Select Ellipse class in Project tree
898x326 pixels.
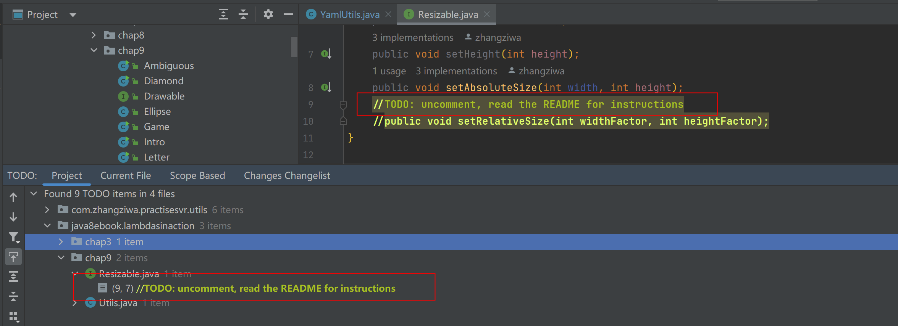(x=157, y=111)
